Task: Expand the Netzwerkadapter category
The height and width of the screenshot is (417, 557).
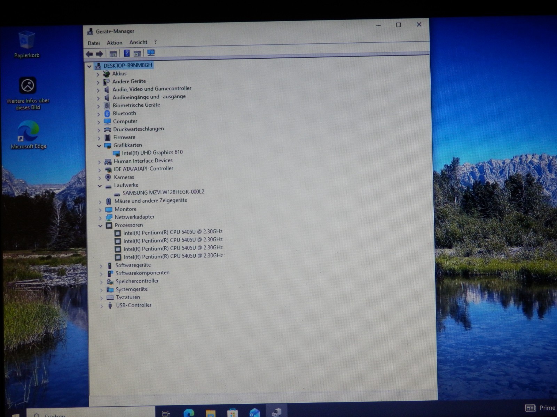Action: pos(100,218)
